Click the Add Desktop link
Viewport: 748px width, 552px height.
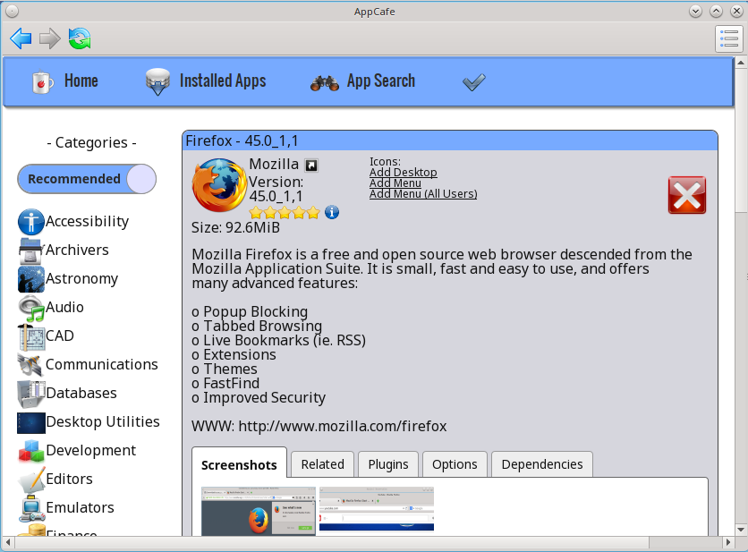(x=404, y=173)
